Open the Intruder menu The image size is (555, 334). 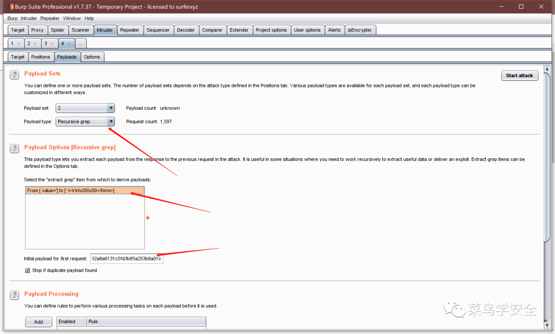(x=29, y=18)
